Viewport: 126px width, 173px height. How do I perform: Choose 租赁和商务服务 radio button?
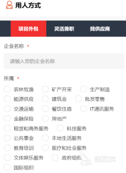pos(7,128)
